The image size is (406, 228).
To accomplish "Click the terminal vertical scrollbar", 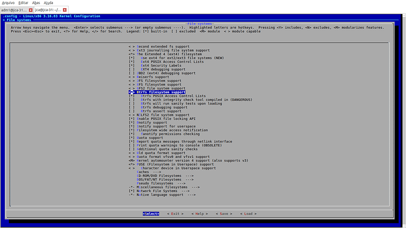I will (x=404, y=120).
